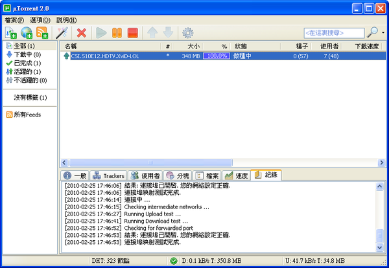Click the 0 (57) seeds cell
This screenshot has height=268, width=389.
coord(301,56)
